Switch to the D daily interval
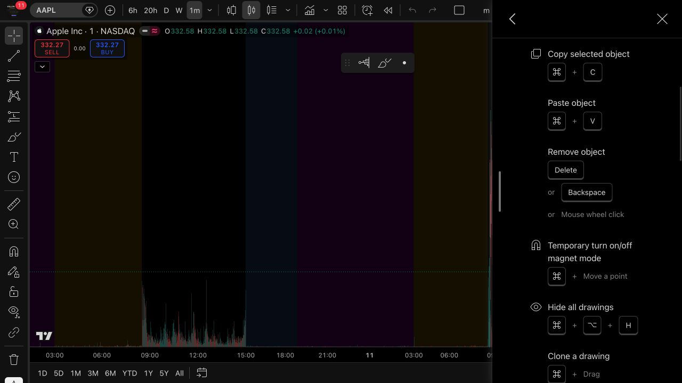The width and height of the screenshot is (682, 383). 166,10
